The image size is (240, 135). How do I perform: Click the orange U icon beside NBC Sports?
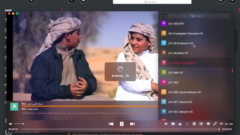pyautogui.click(x=163, y=92)
